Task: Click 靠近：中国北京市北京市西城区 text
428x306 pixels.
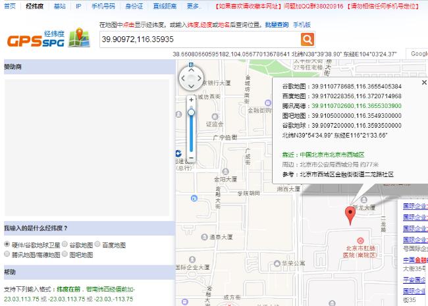Action: [x=323, y=155]
